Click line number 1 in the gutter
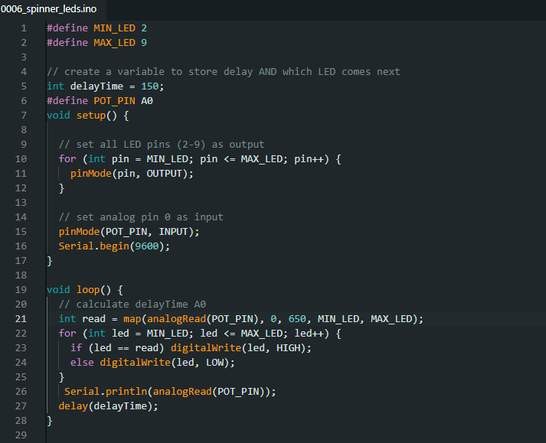The image size is (546, 443). point(24,28)
